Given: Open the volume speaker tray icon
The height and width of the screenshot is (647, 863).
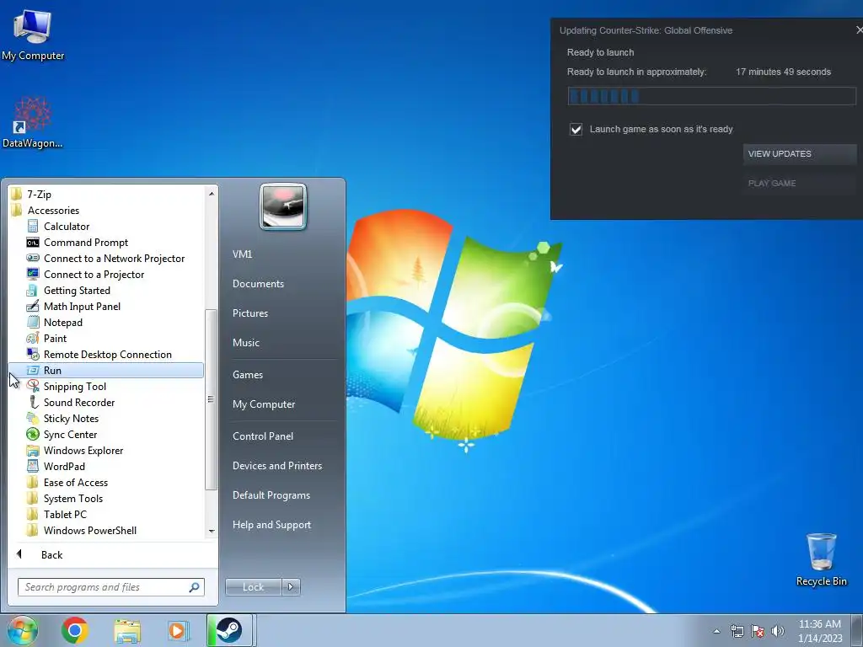Looking at the screenshot, I should click(x=778, y=631).
